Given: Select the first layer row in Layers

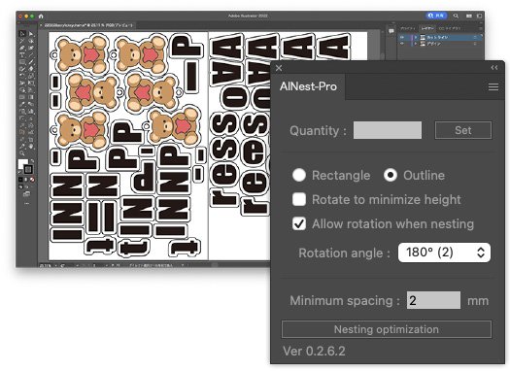Looking at the screenshot, I should click(x=440, y=38).
